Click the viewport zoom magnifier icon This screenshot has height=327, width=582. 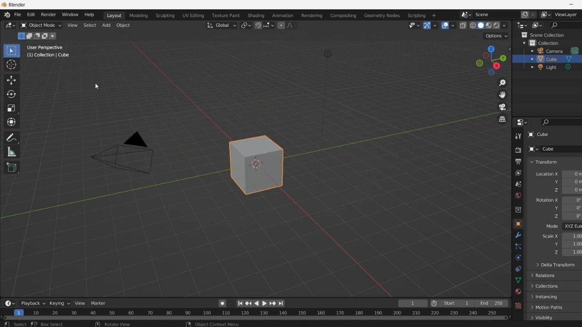click(502, 83)
